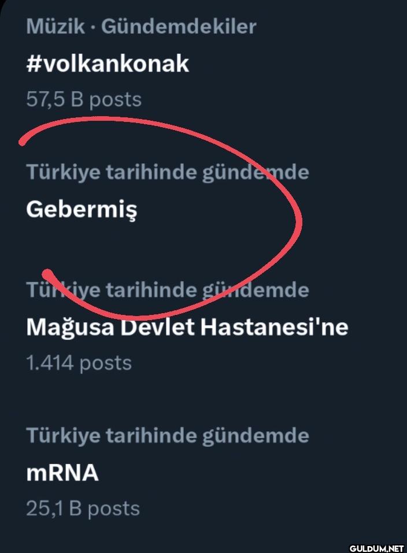Open the mRNA trending topic
Image resolution: width=407 pixels, height=553 pixels.
point(62,473)
